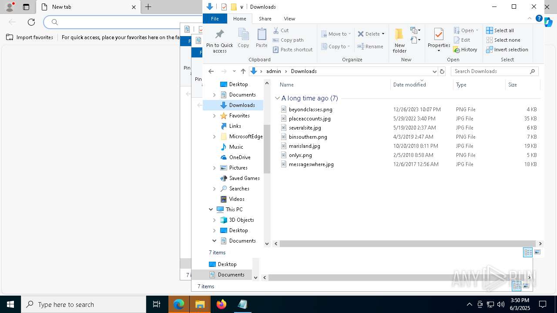Open the File menu tab
Image resolution: width=557 pixels, height=313 pixels.
pos(215,19)
